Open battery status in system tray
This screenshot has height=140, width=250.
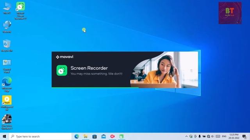204,136
